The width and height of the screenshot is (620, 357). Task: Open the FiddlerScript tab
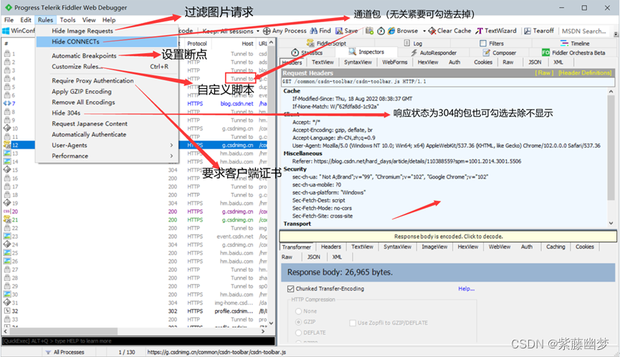[326, 44]
